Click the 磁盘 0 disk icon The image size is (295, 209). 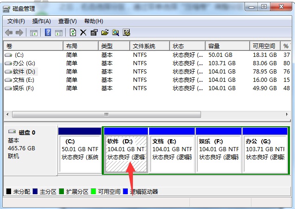[12, 131]
